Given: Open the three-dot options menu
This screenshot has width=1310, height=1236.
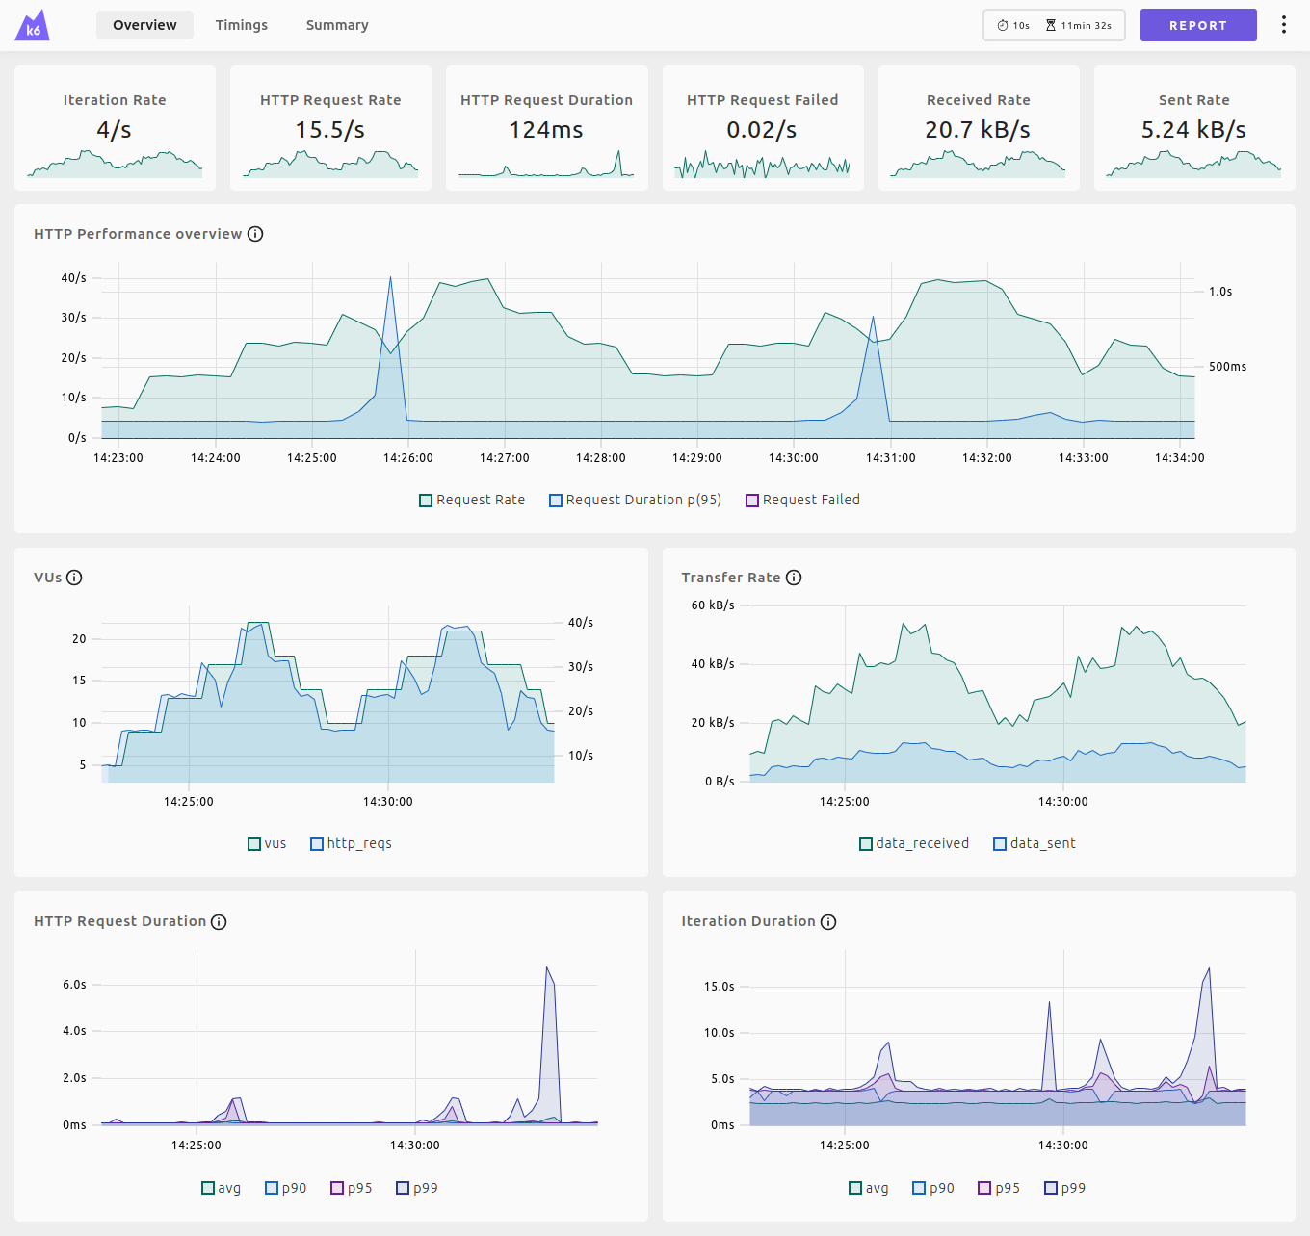Looking at the screenshot, I should [x=1284, y=24].
